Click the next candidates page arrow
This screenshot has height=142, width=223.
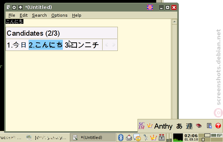click(114, 45)
